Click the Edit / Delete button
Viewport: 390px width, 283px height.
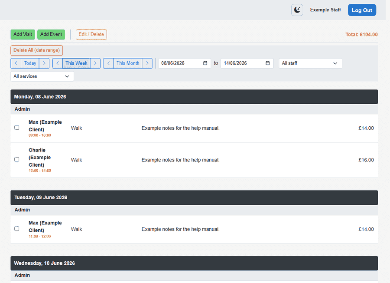(x=91, y=34)
